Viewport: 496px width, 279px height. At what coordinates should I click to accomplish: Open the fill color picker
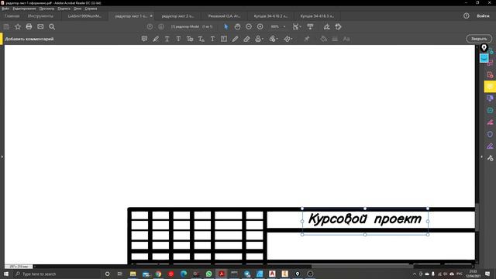click(323, 39)
